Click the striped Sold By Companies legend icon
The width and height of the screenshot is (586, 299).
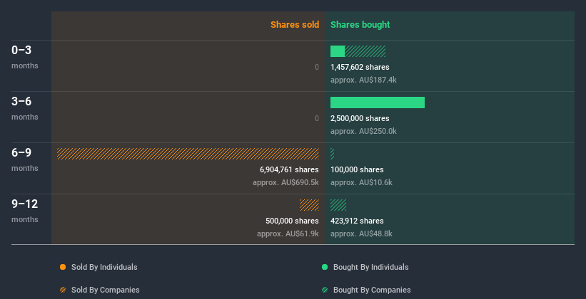click(x=63, y=290)
